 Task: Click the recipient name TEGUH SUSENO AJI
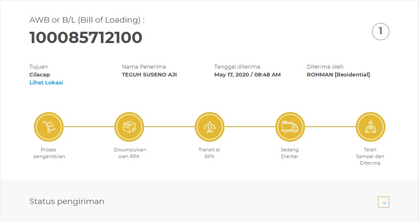point(150,74)
